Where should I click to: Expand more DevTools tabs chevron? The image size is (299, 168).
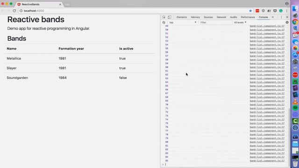[273, 17]
